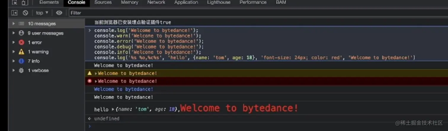Image resolution: width=448 pixels, height=131 pixels.
Task: Expand the 7 info group
Action: (x=13, y=61)
